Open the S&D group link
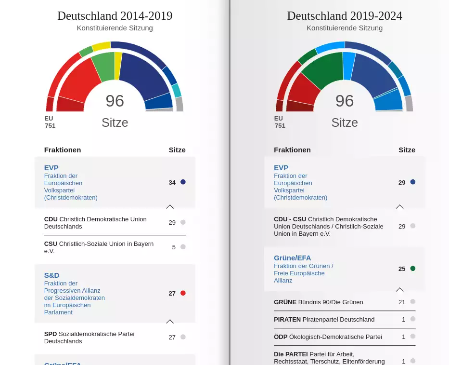The image size is (449, 365). coord(75,294)
